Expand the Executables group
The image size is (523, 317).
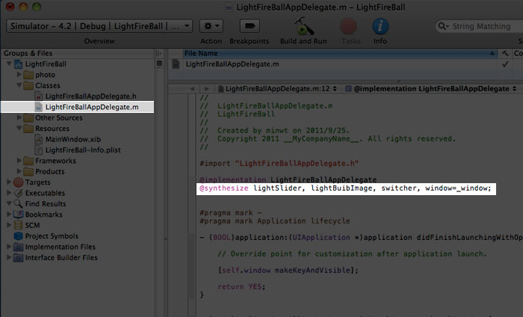point(9,193)
